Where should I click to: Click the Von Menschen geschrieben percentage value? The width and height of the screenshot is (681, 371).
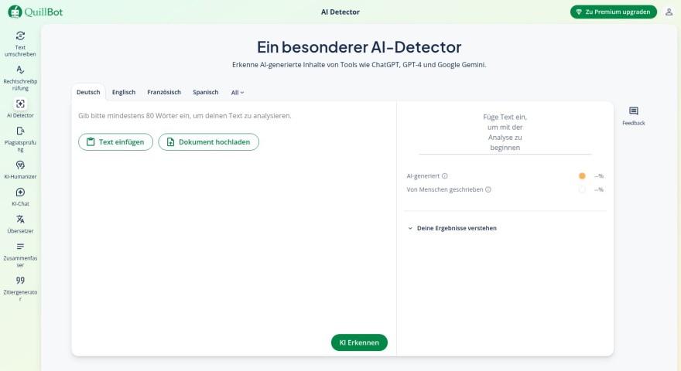point(599,189)
